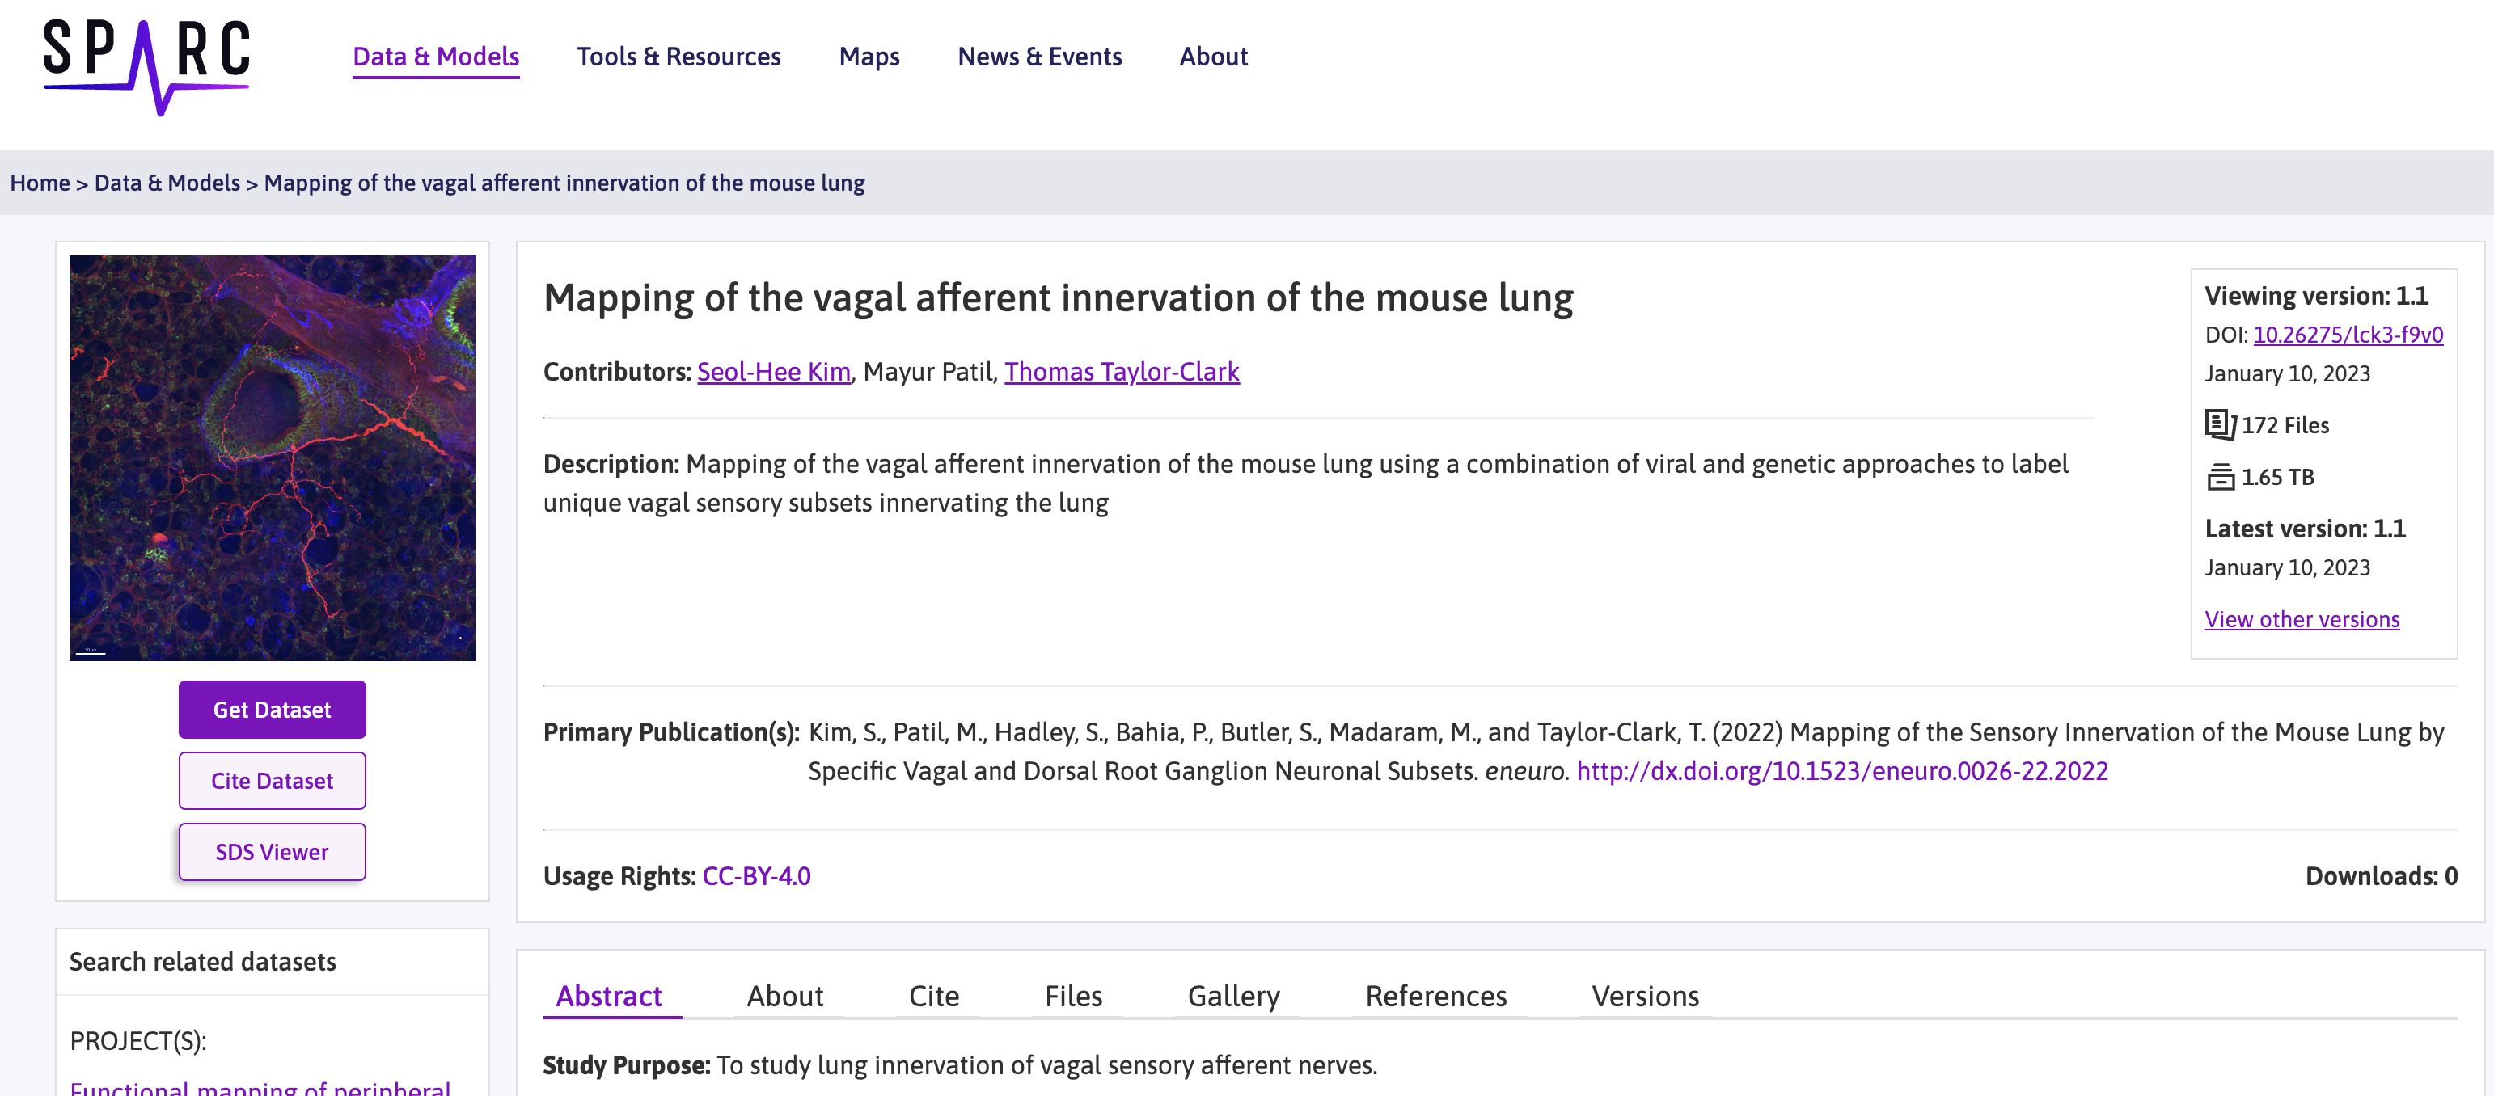Open Data & Models menu

436,57
